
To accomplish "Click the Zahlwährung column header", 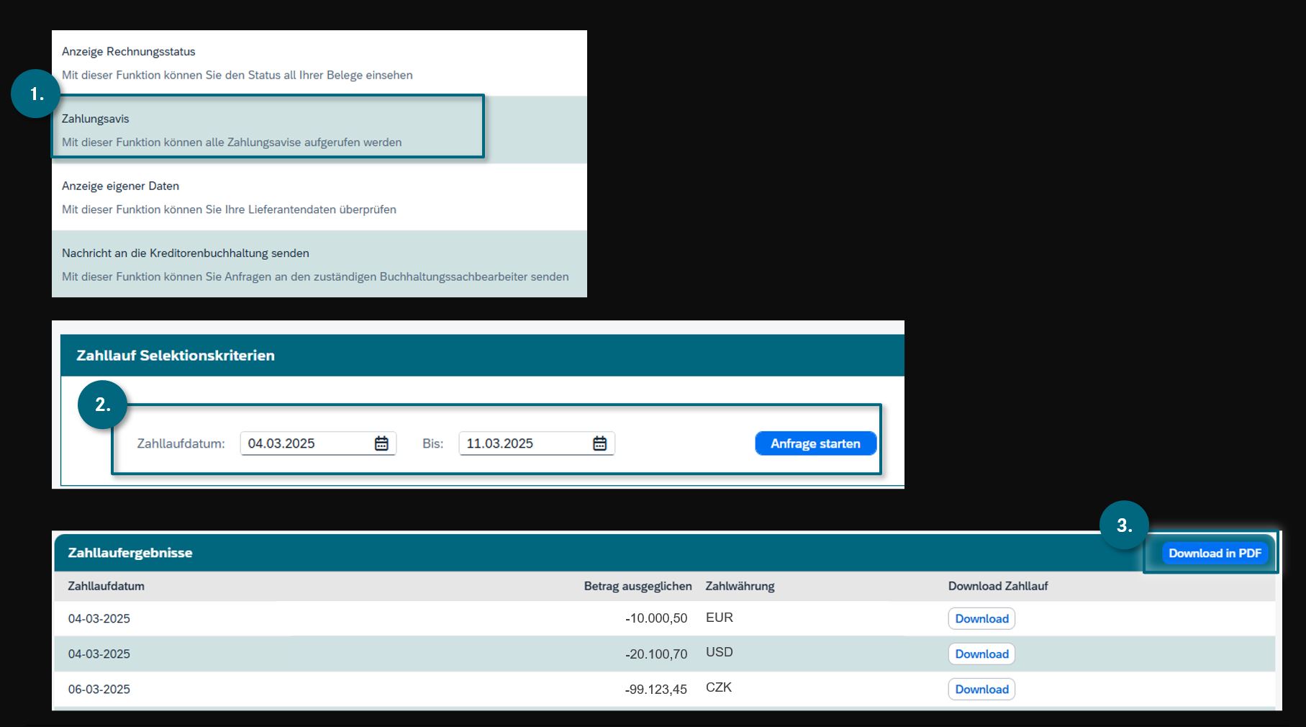I will [740, 586].
